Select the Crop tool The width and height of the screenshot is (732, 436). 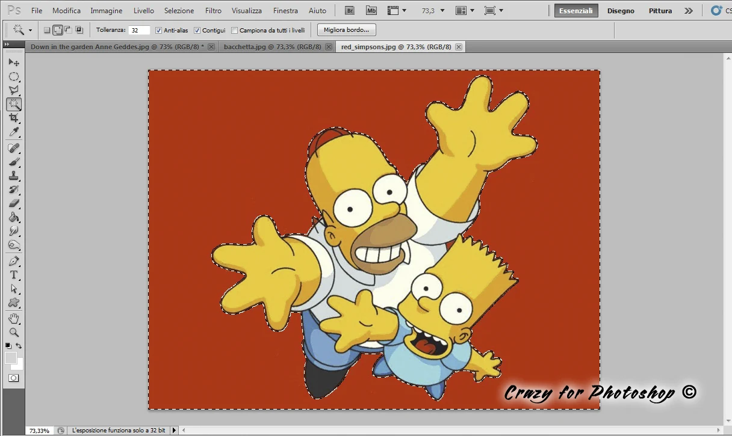pos(13,118)
